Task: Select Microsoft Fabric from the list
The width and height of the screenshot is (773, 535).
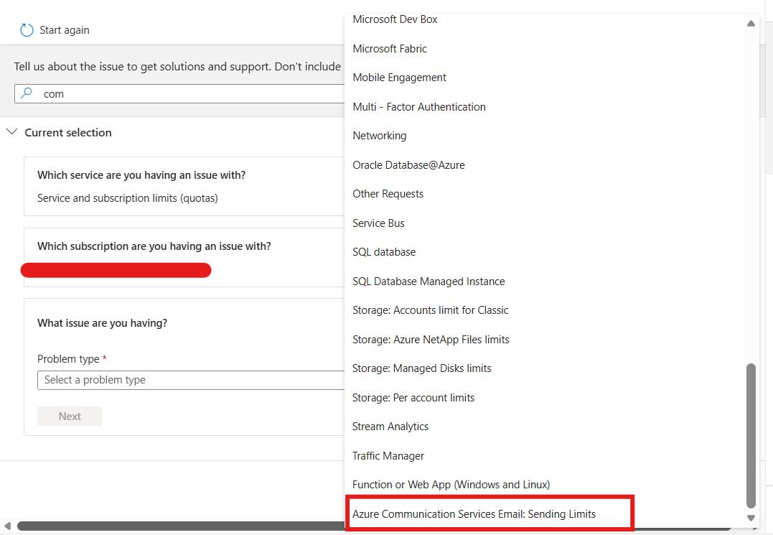Action: click(x=390, y=49)
